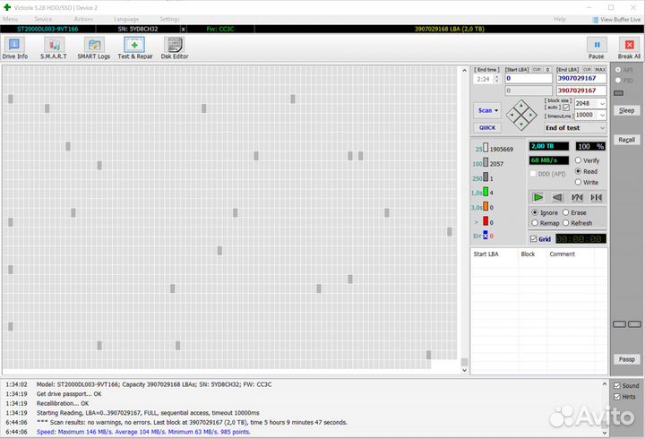The image size is (645, 439).
Task: Select the Write radio option
Action: pyautogui.click(x=578, y=182)
